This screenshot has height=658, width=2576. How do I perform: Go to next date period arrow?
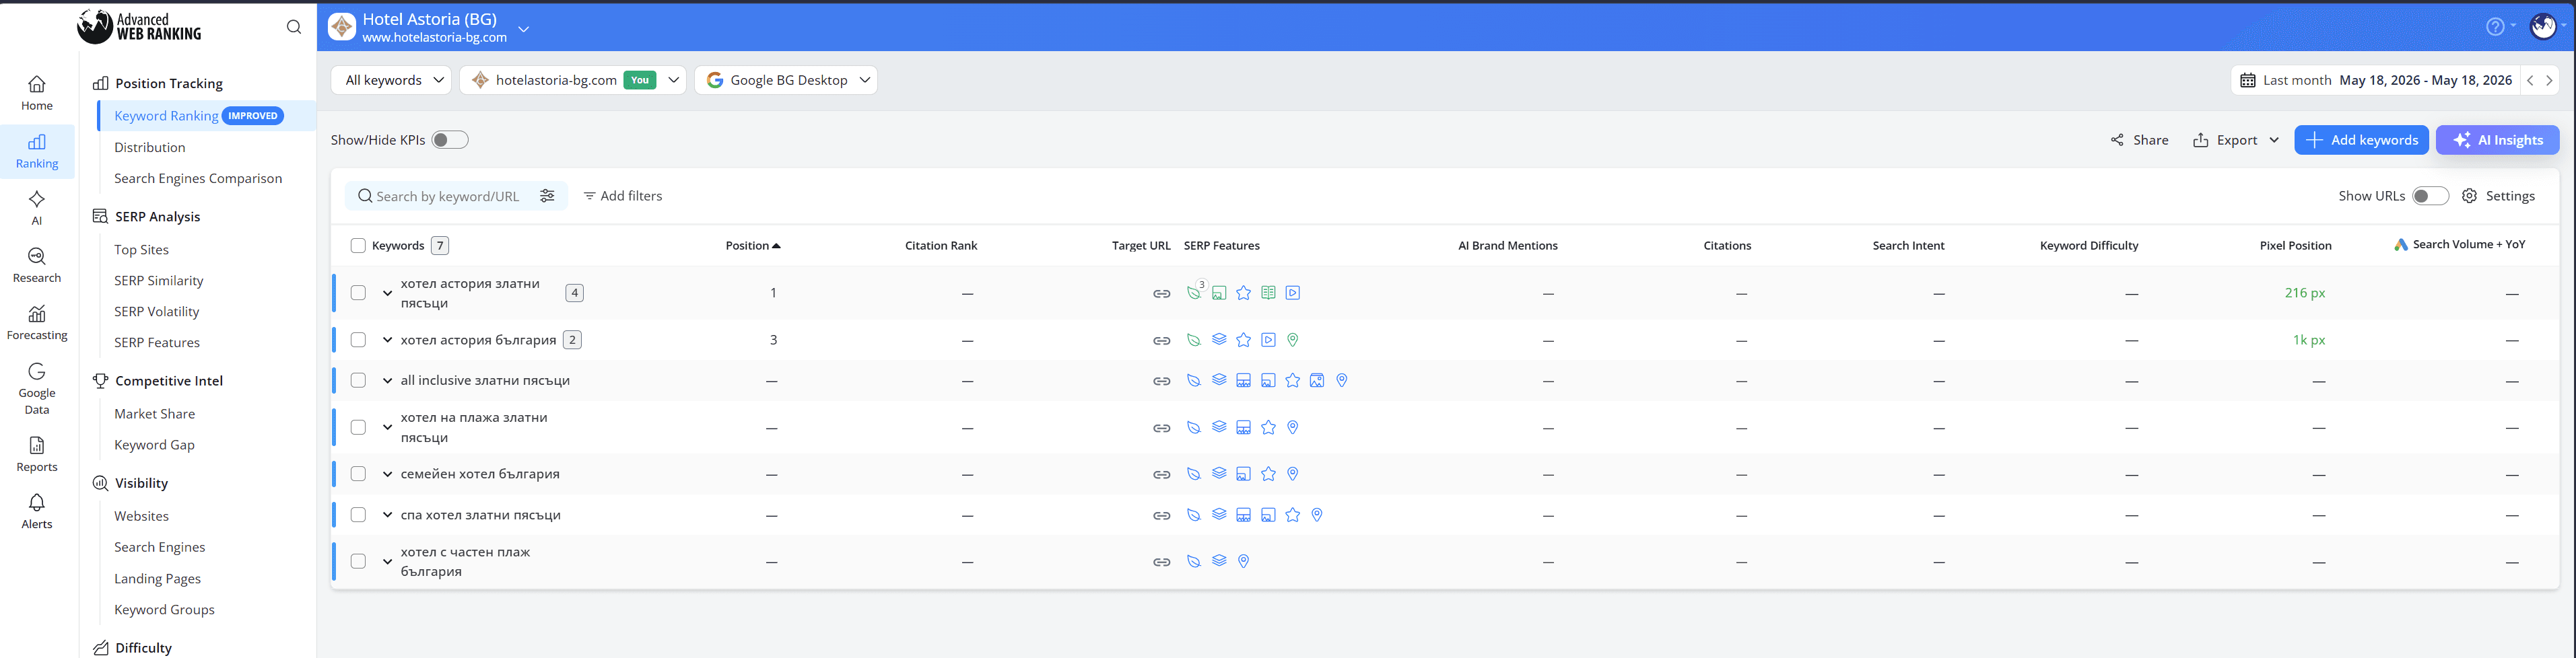2549,80
